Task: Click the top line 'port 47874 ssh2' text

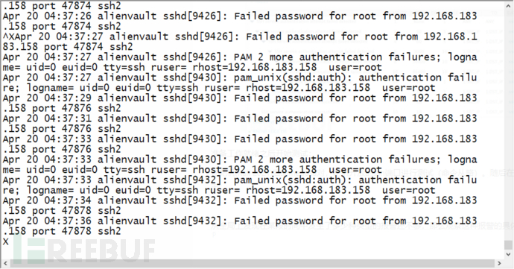Action: pyautogui.click(x=76, y=5)
